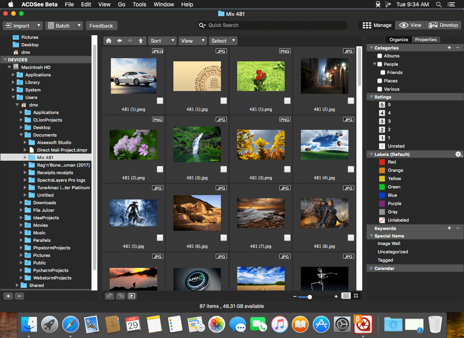This screenshot has height=338, width=464.
Task: Open the Import dropdown menu
Action: tap(23, 26)
